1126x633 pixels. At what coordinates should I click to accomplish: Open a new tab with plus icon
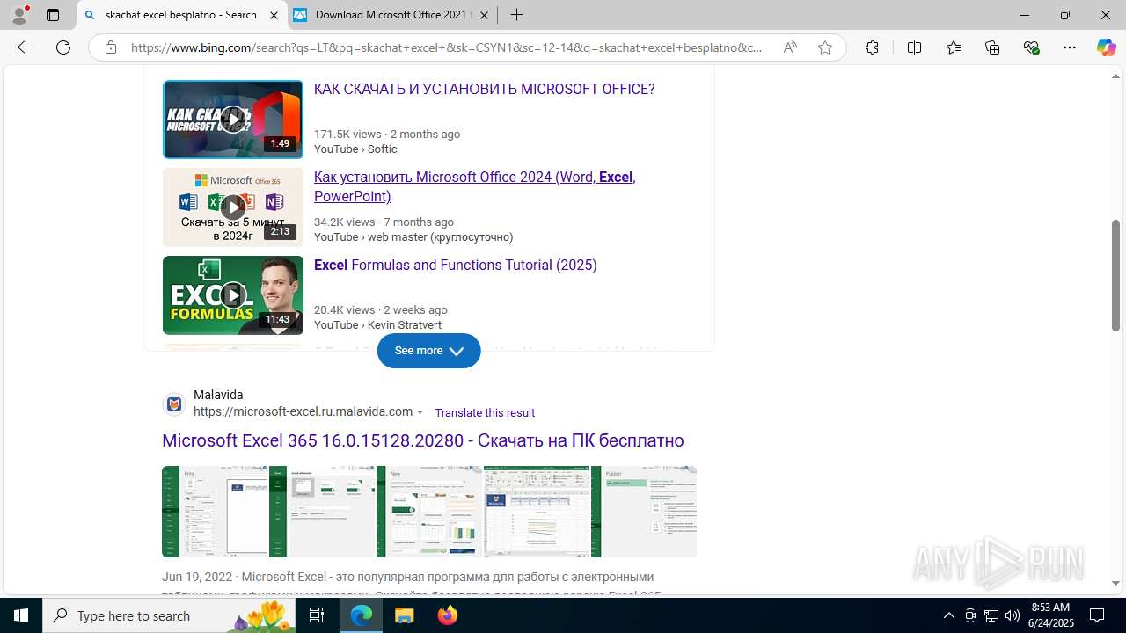tap(517, 15)
